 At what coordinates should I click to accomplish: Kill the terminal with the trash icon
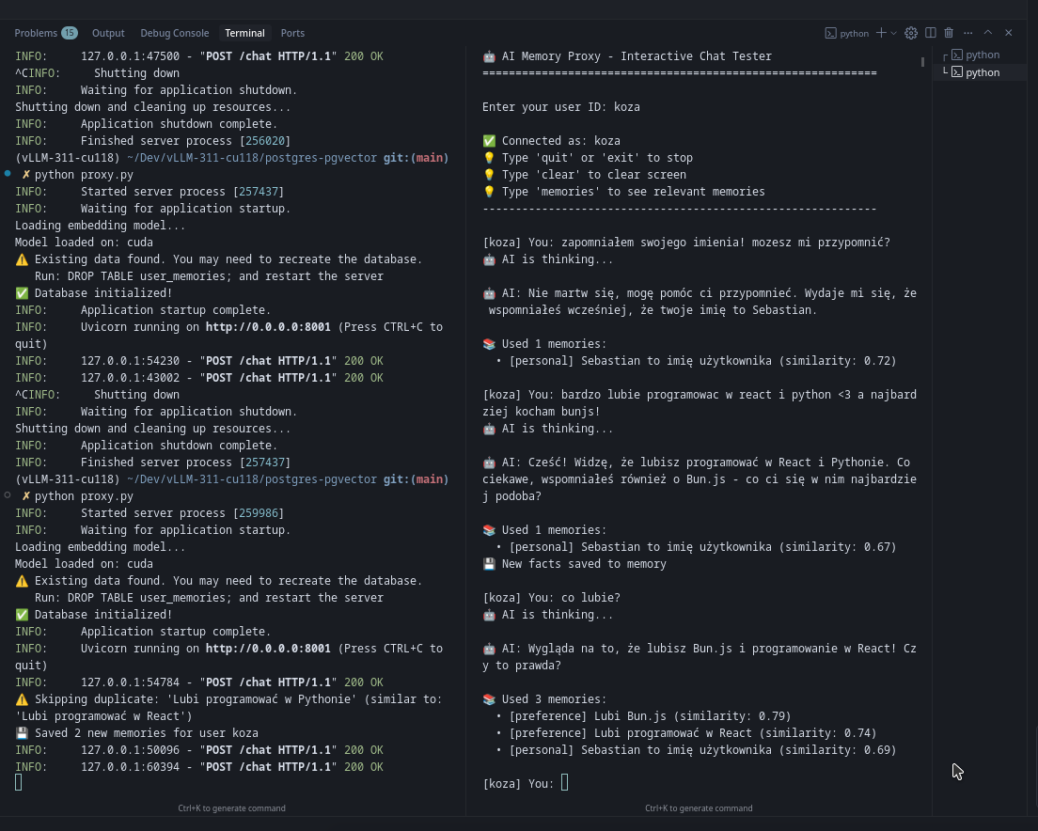pos(949,33)
